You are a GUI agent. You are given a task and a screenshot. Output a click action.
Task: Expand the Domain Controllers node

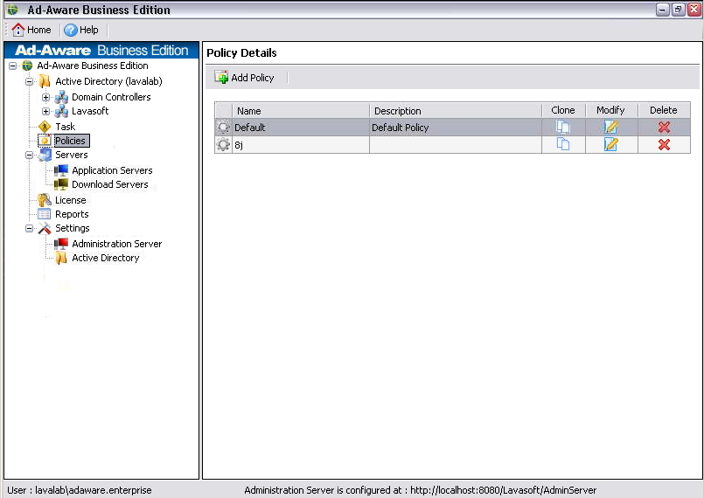[45, 97]
